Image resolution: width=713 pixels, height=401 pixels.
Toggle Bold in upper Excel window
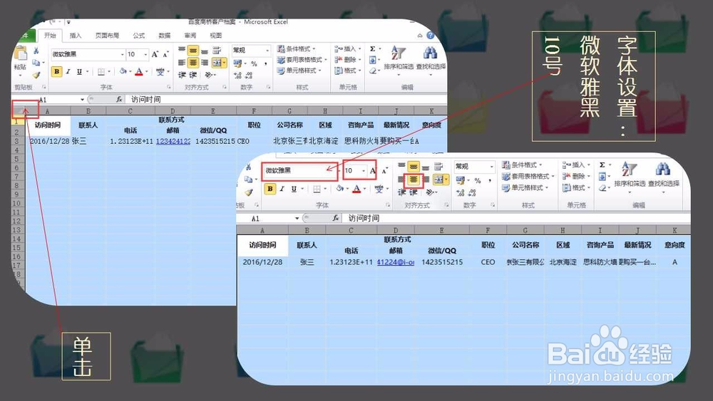click(x=56, y=72)
